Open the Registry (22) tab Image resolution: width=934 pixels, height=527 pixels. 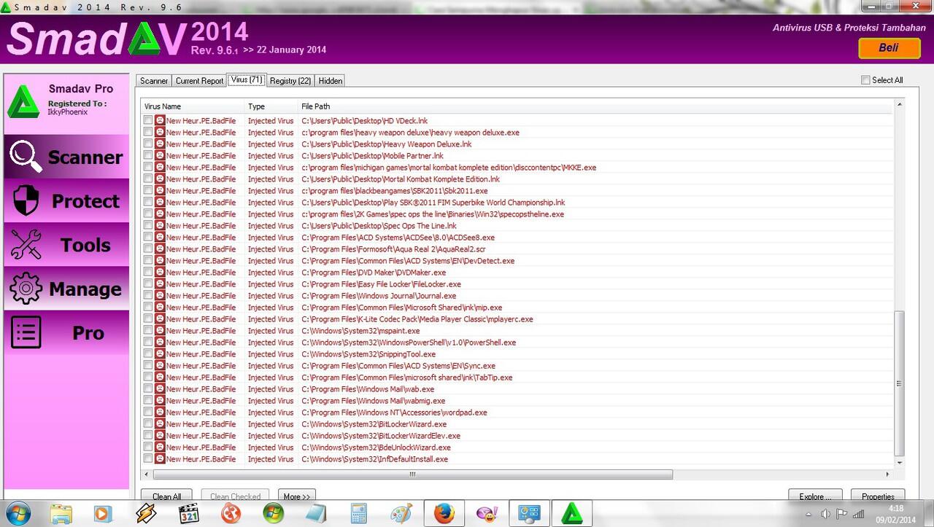[x=290, y=80]
